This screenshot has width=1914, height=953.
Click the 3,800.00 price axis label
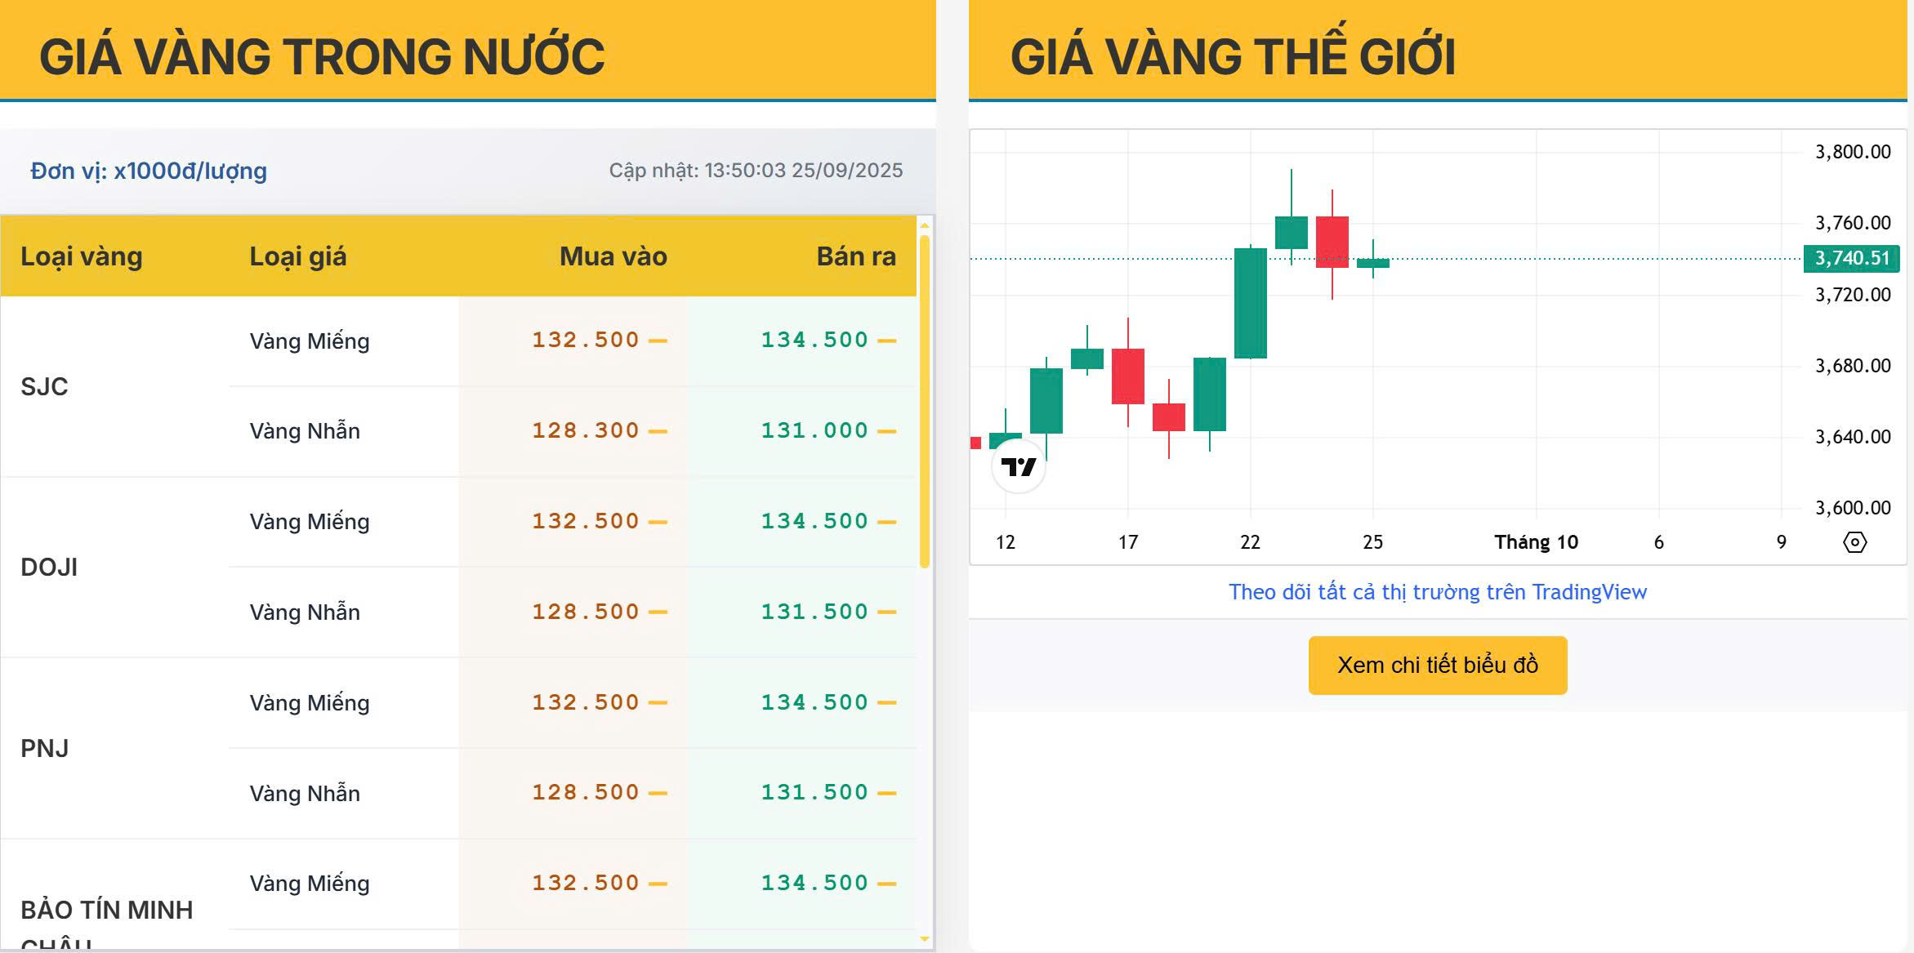click(1852, 152)
